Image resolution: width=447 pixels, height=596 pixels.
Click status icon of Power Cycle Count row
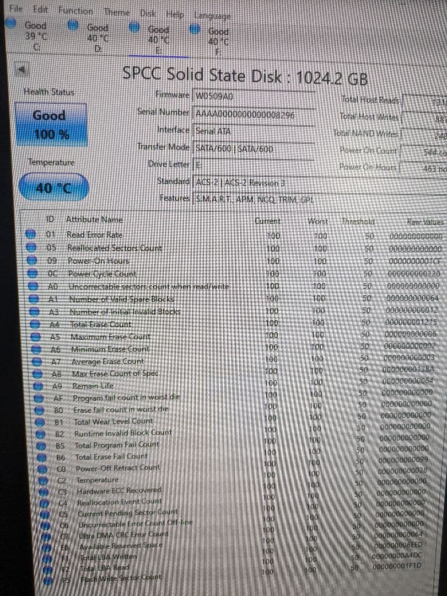pos(33,273)
